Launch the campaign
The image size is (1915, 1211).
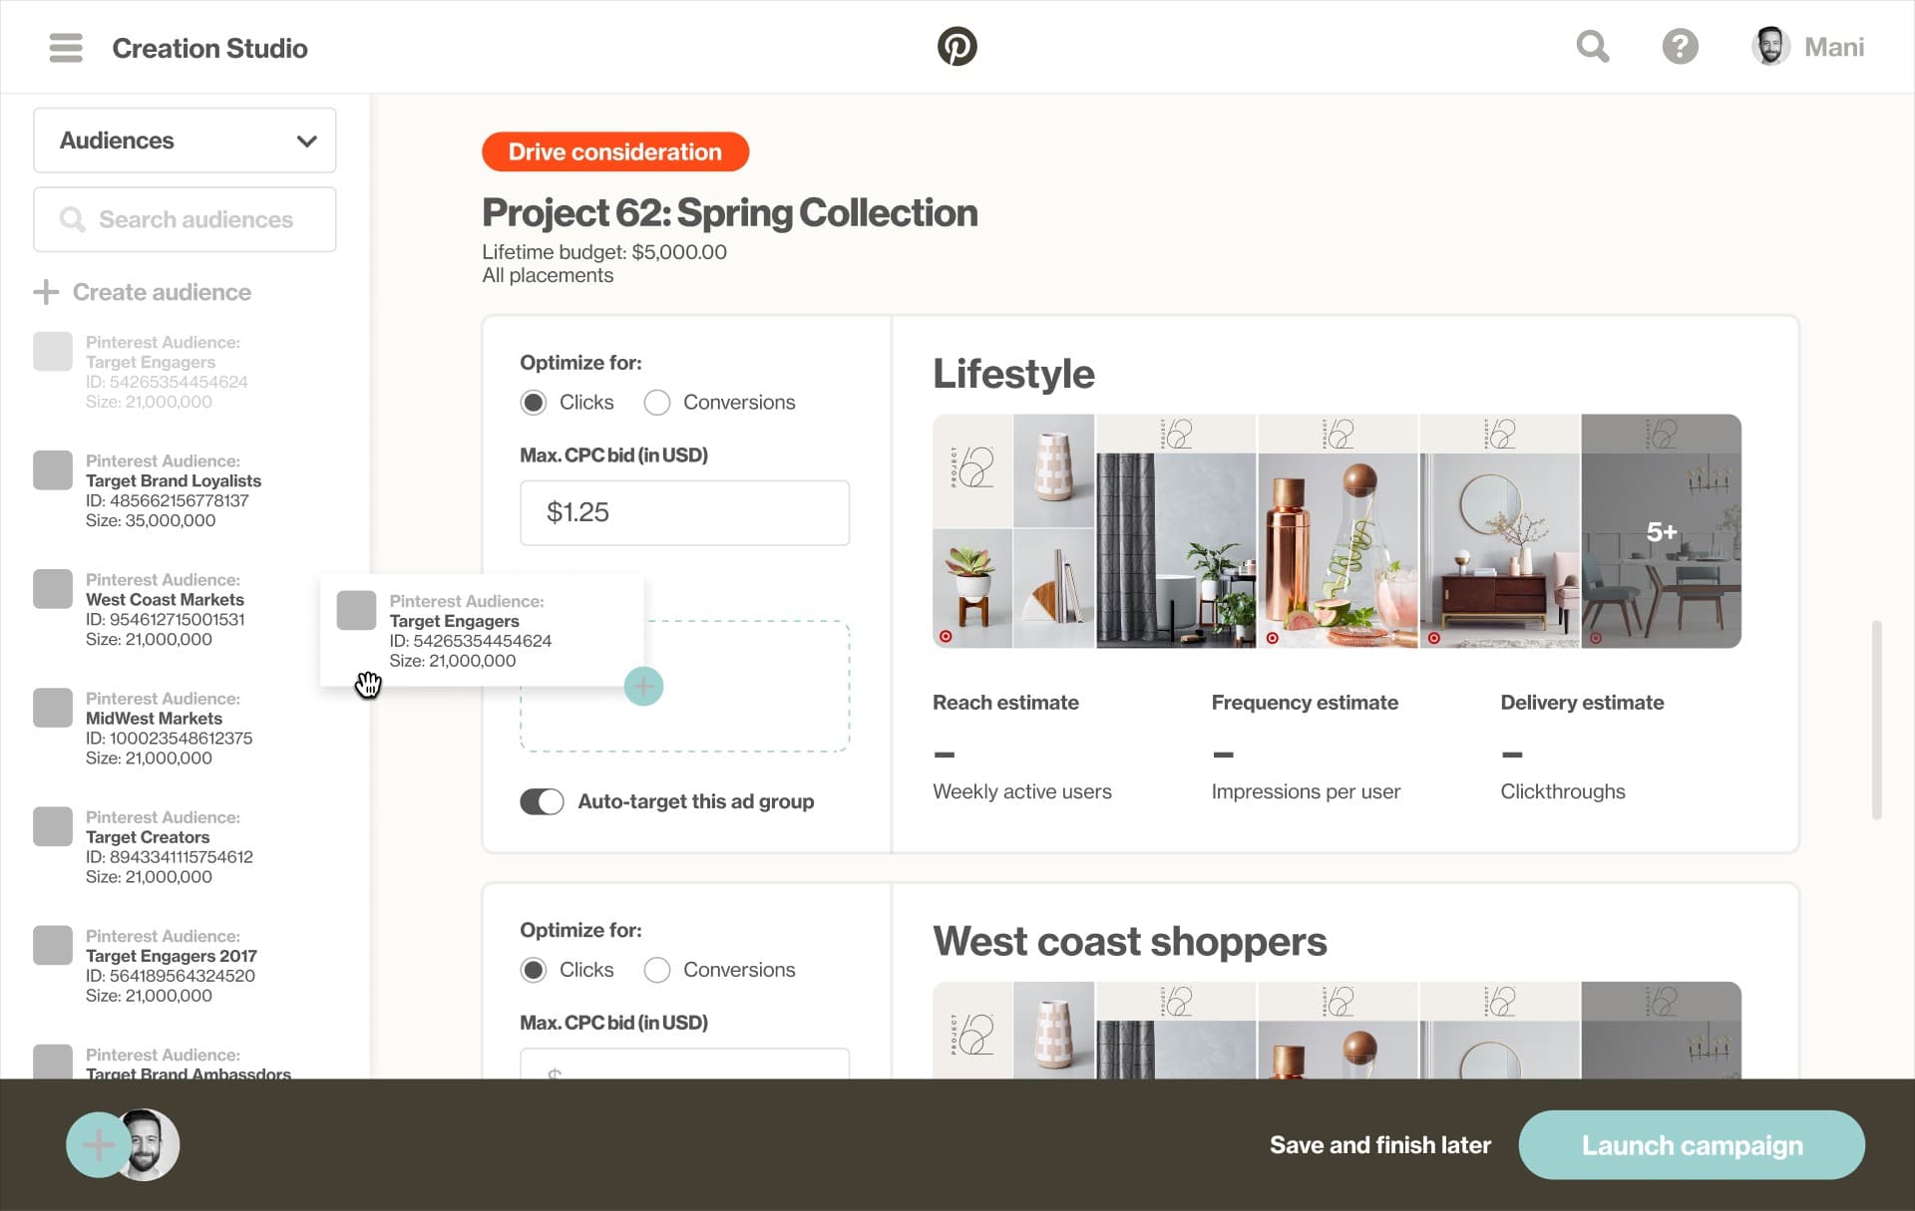click(1692, 1145)
